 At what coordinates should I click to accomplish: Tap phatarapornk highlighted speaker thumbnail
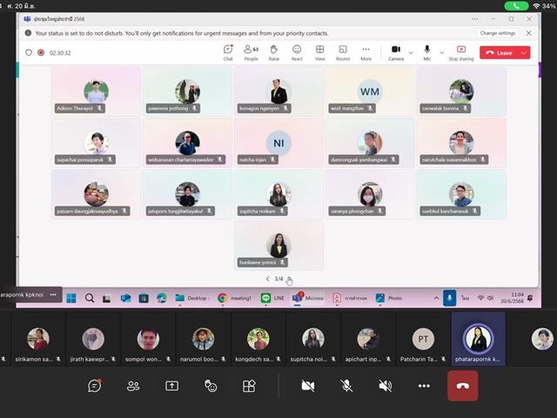coord(478,340)
